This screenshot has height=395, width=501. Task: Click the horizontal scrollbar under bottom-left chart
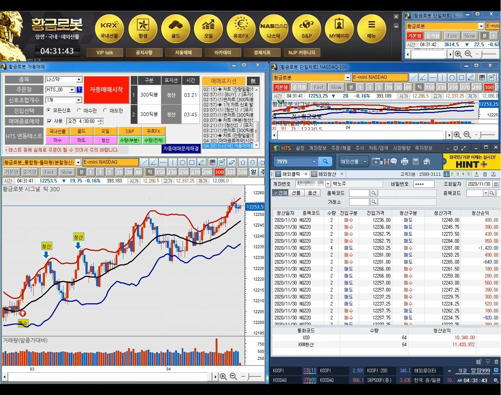point(110,377)
